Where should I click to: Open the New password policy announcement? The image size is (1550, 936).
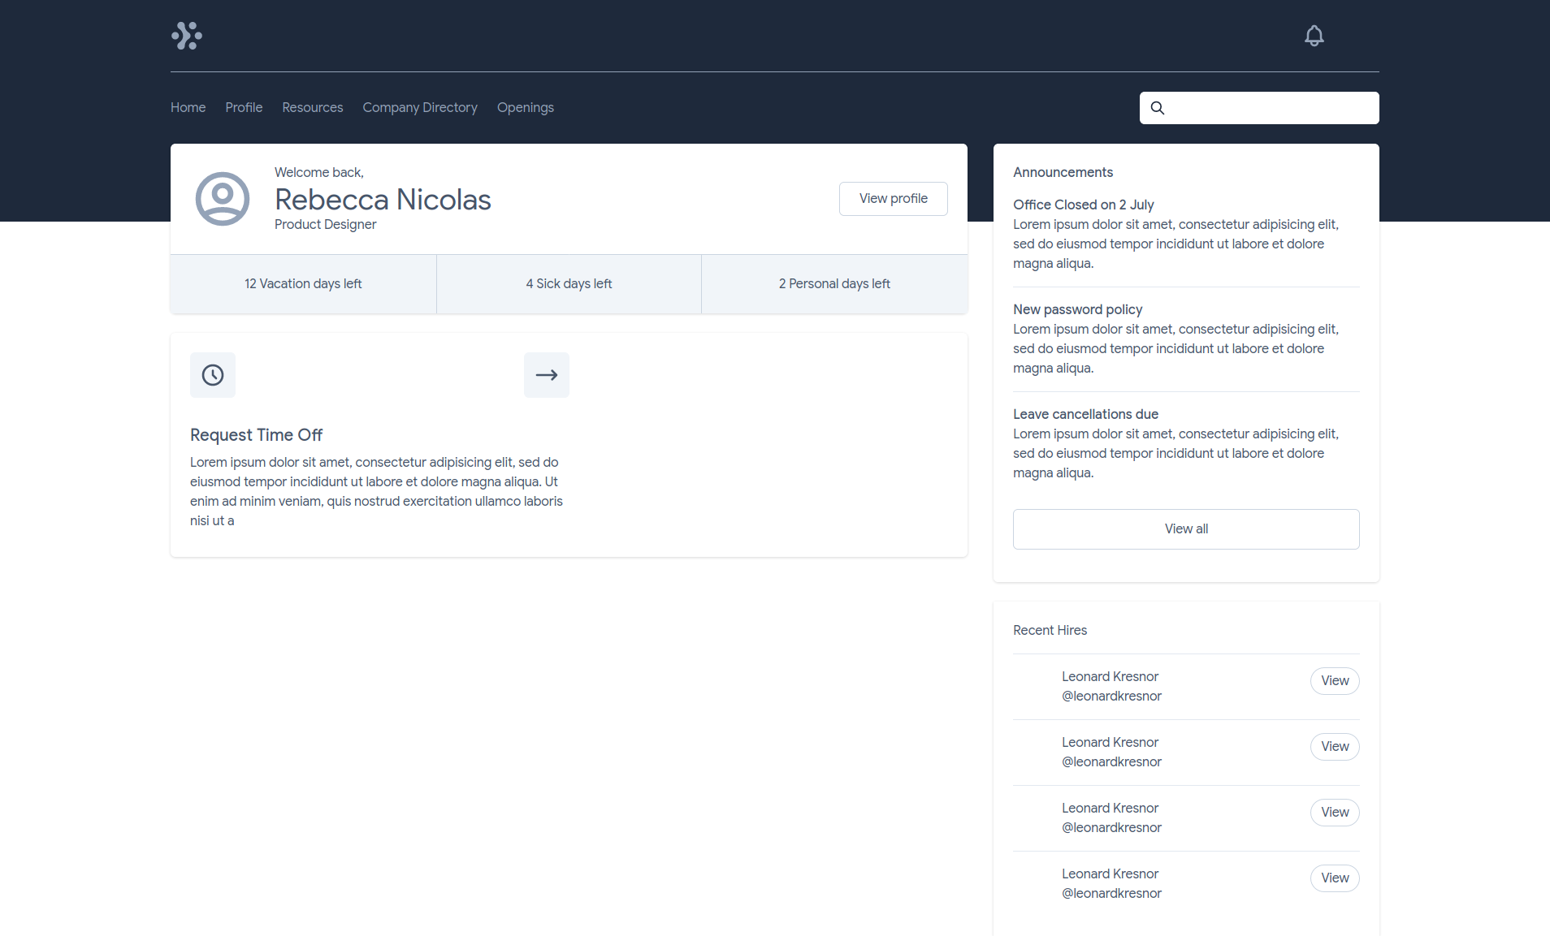[x=1077, y=309]
